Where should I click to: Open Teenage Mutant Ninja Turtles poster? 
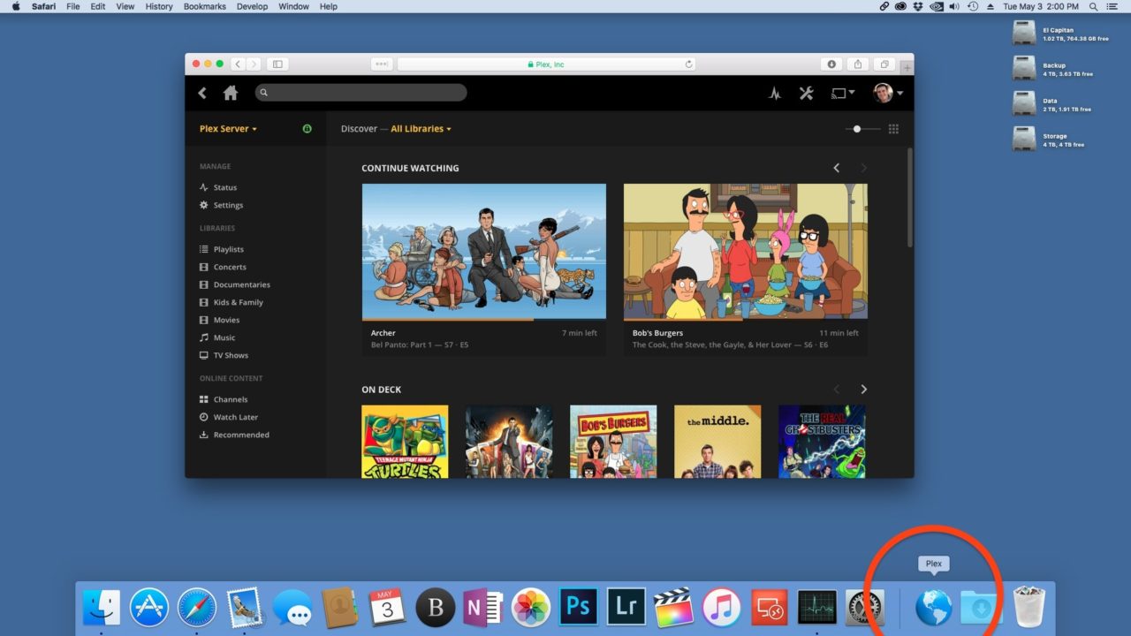tap(405, 442)
